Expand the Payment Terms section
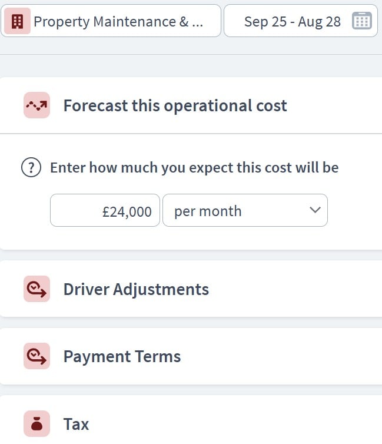 point(122,356)
